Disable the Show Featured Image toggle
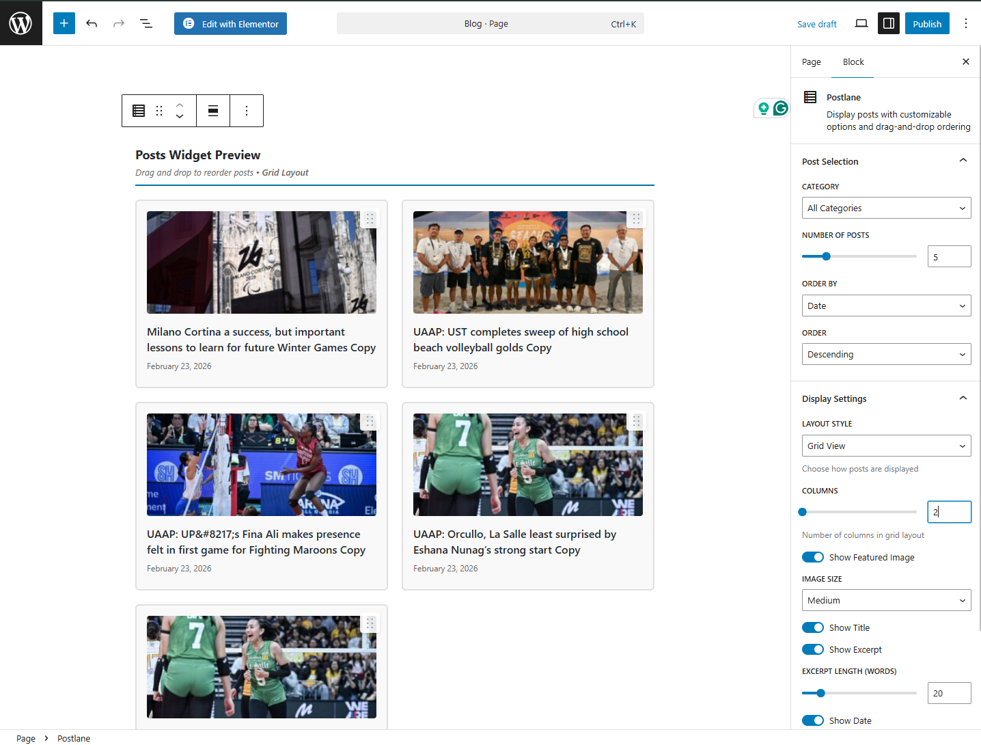Screen dimensions: 981x745 click(x=812, y=557)
